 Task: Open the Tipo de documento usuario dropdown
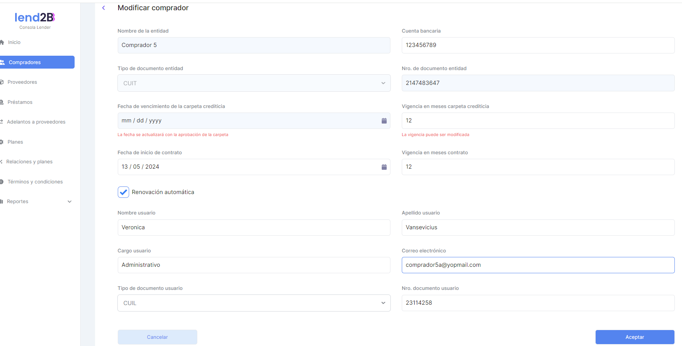coord(254,303)
